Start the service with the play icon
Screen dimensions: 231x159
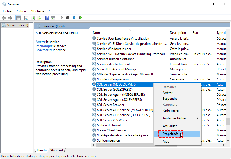pyautogui.click(x=62, y=18)
